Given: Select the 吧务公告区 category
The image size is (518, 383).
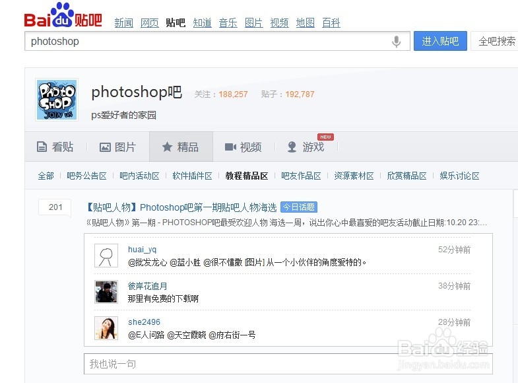Looking at the screenshot, I should pyautogui.click(x=86, y=176).
